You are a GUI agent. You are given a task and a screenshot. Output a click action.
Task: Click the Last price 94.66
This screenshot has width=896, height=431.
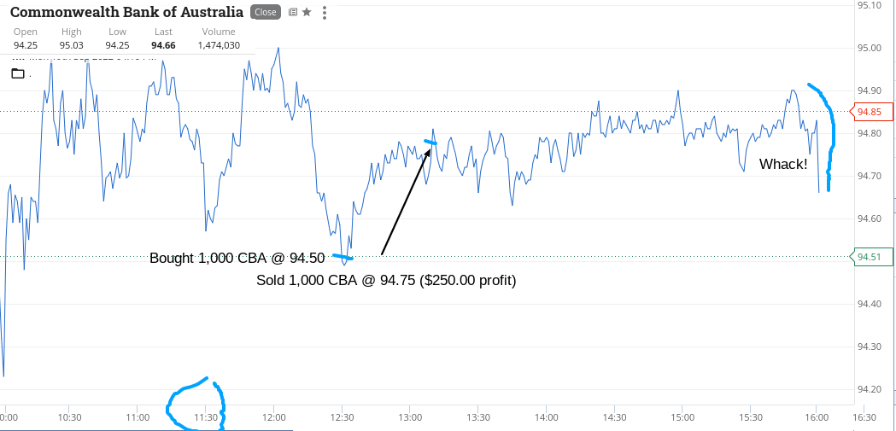[163, 46]
